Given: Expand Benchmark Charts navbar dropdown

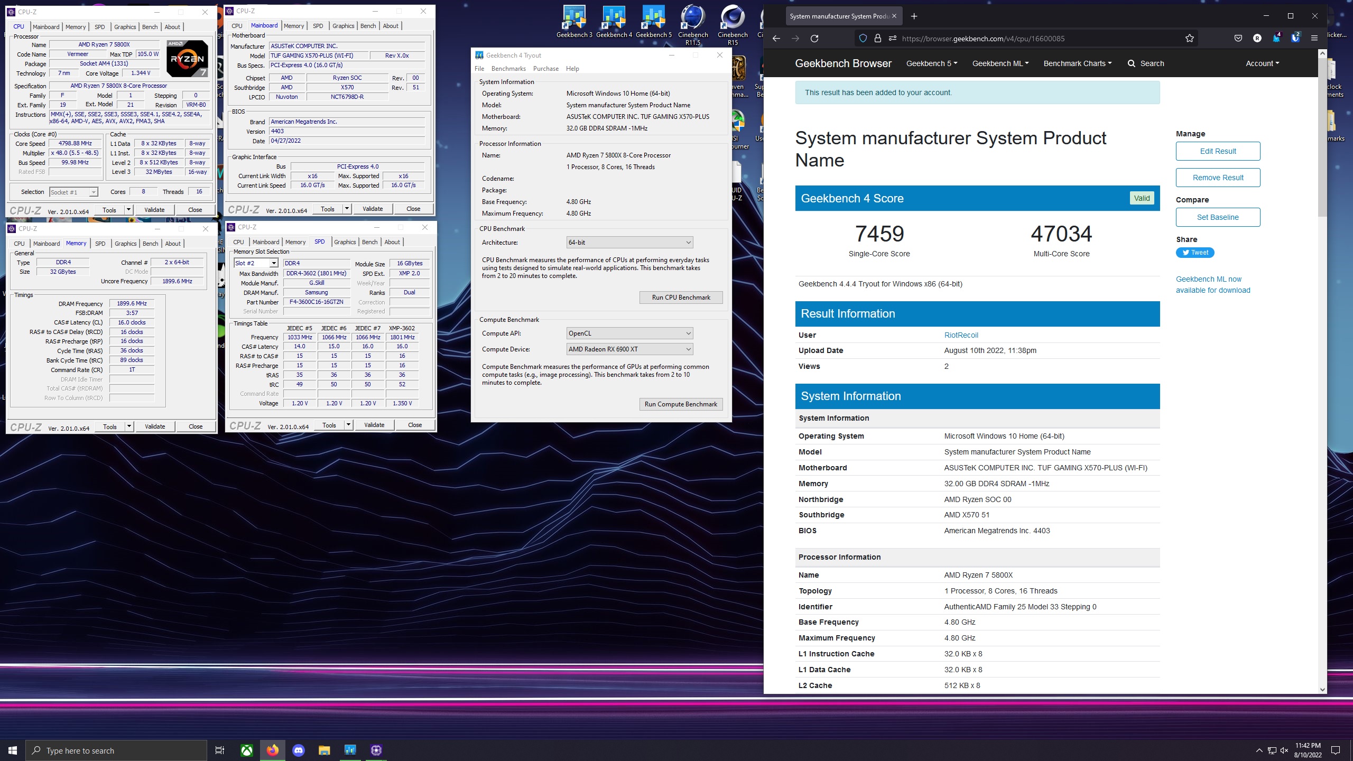Looking at the screenshot, I should pos(1078,63).
